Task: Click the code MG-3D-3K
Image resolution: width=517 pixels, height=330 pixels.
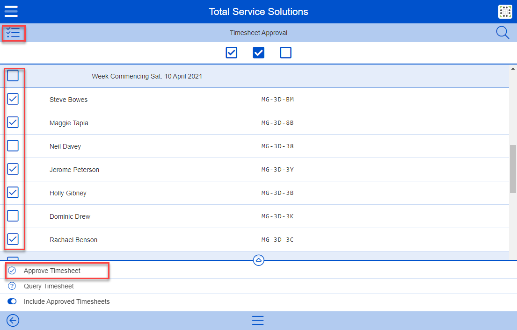Action: pyautogui.click(x=277, y=216)
